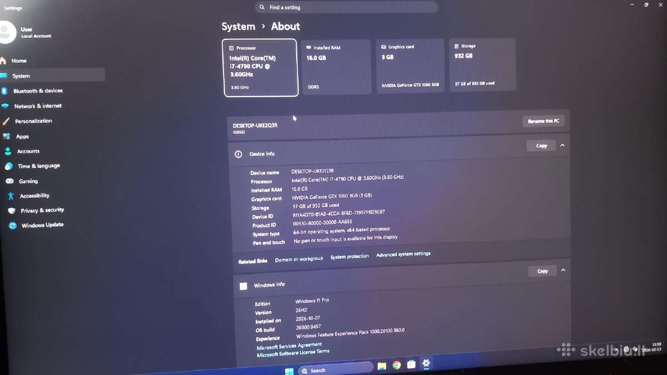The width and height of the screenshot is (667, 375).
Task: Click the Rename this PC button
Action: click(543, 121)
